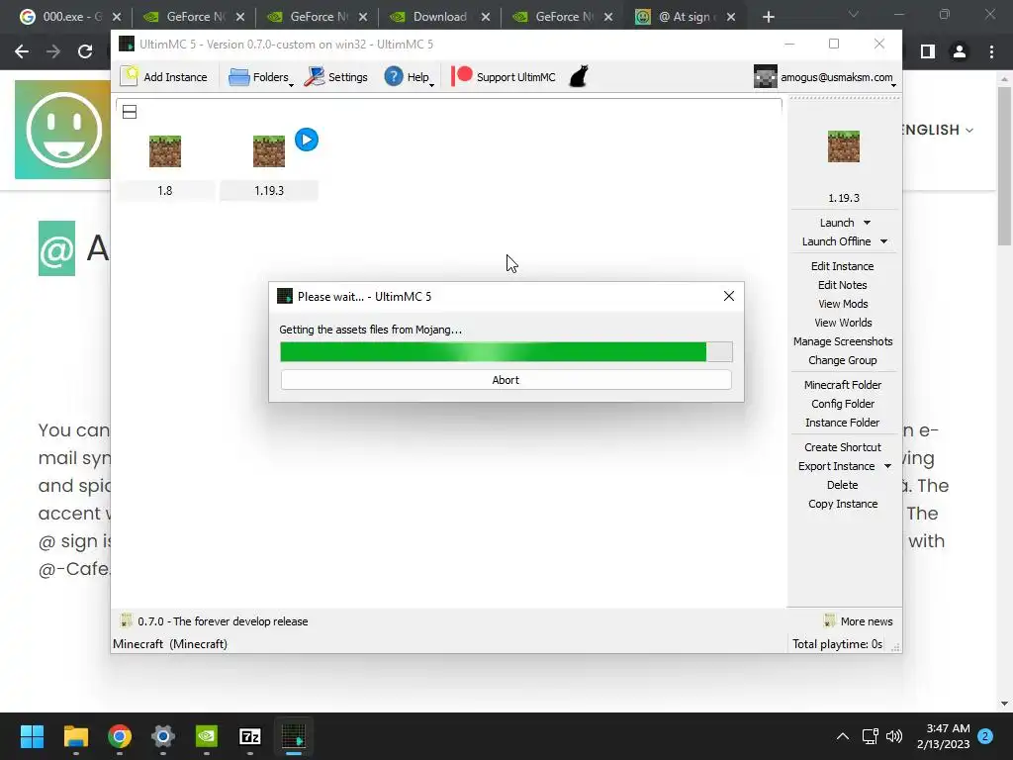Click Change Group
Screen dimensions: 1013x760
click(843, 360)
